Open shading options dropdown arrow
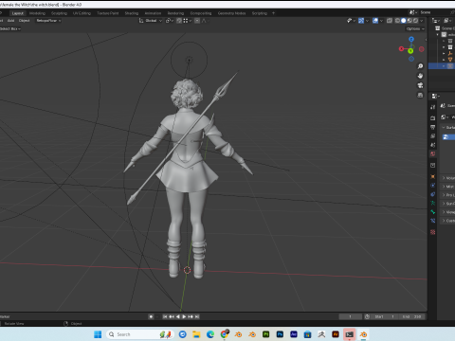 pos(422,21)
